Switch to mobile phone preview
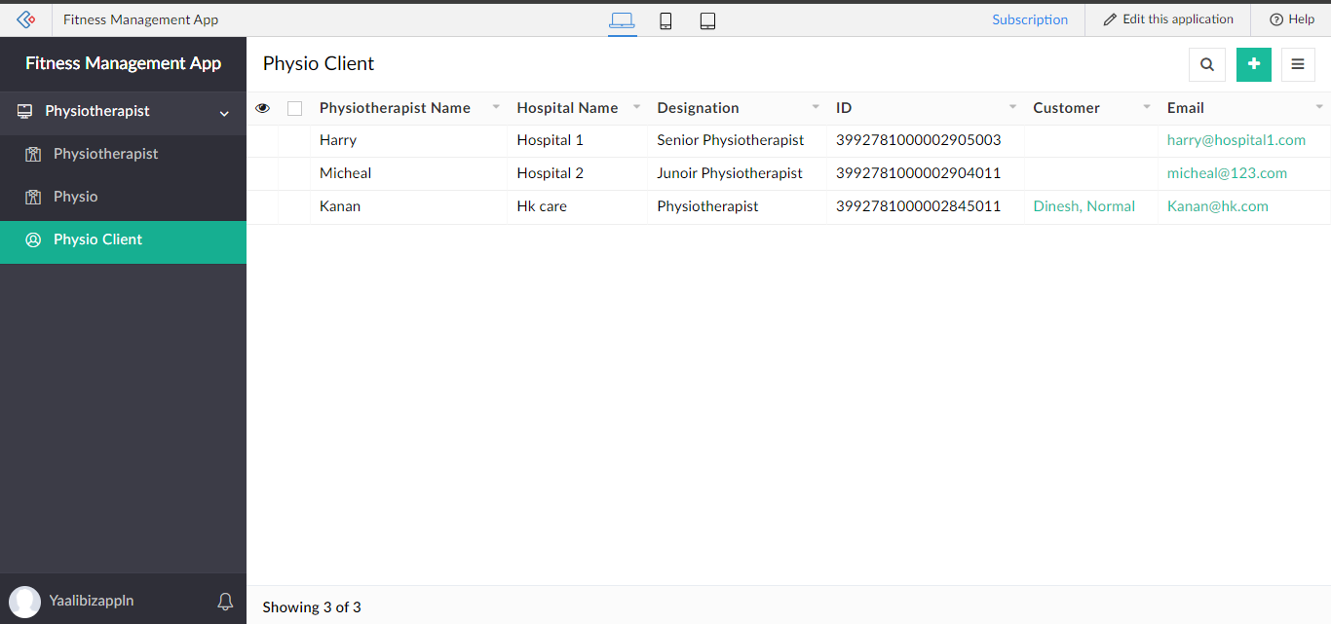This screenshot has width=1331, height=624. click(665, 20)
